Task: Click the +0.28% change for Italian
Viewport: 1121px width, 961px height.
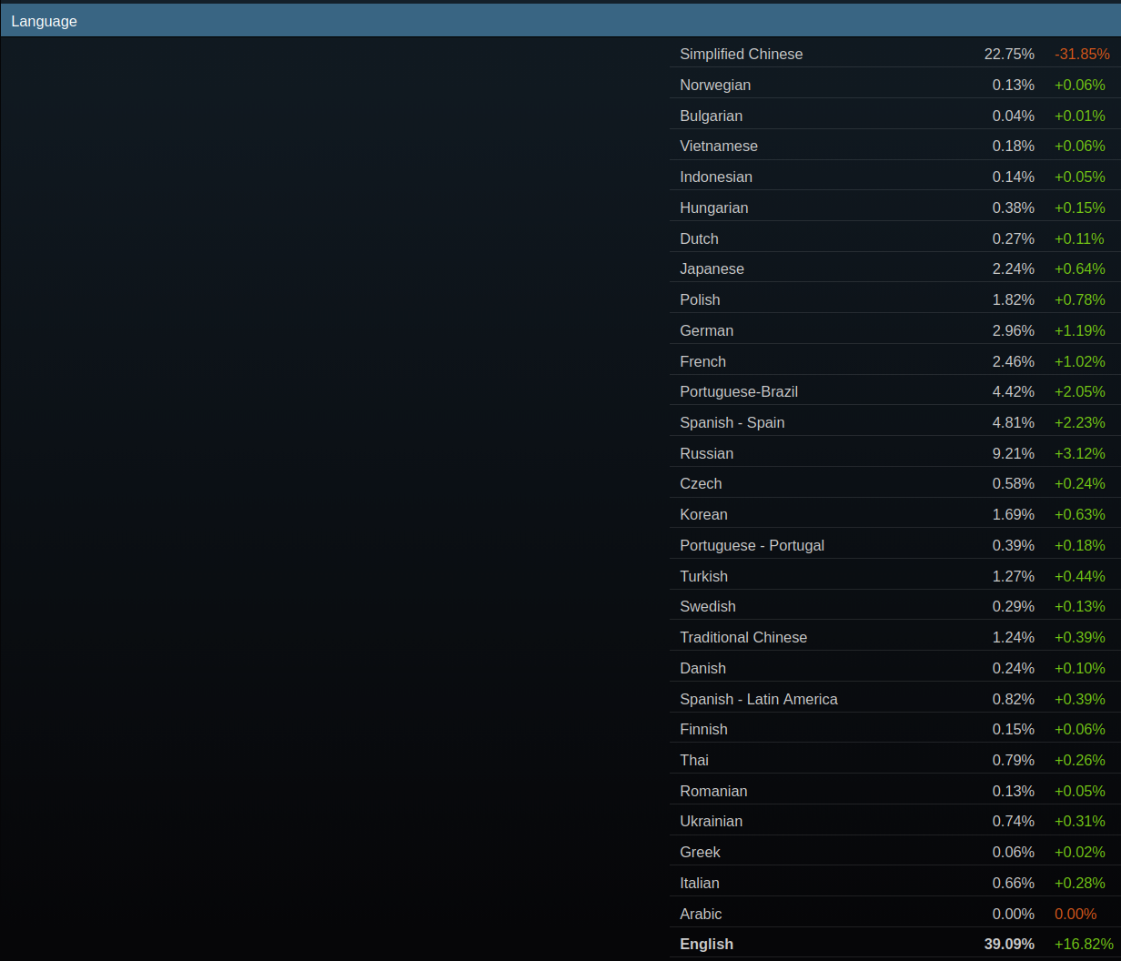Action: [x=1080, y=883]
